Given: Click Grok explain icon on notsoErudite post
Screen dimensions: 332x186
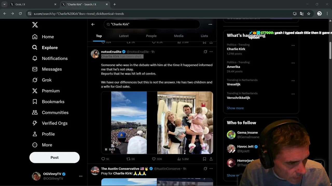Looking at the screenshot, I should (x=205, y=52).
